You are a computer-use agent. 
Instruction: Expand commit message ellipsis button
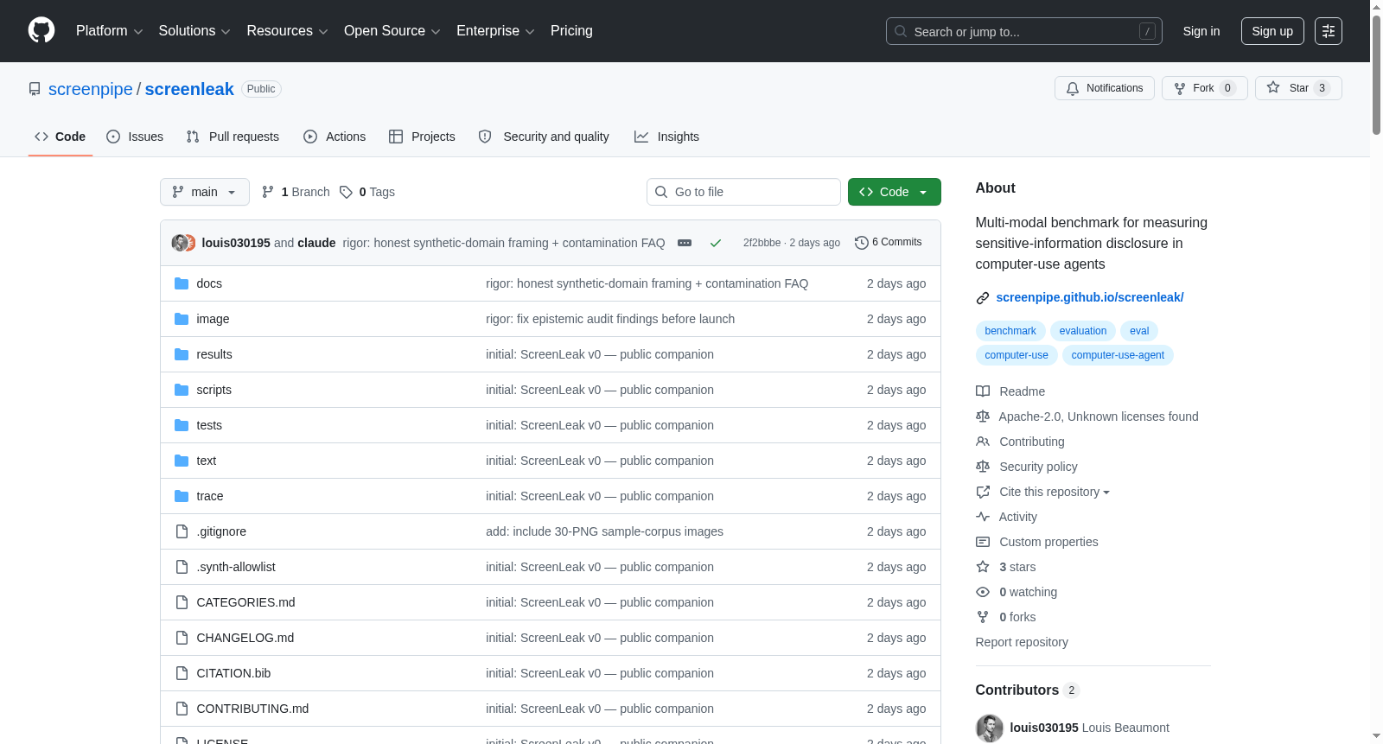point(685,243)
